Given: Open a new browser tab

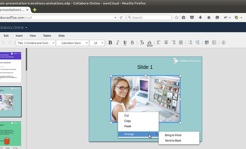Looking at the screenshot, I should click(35, 10).
